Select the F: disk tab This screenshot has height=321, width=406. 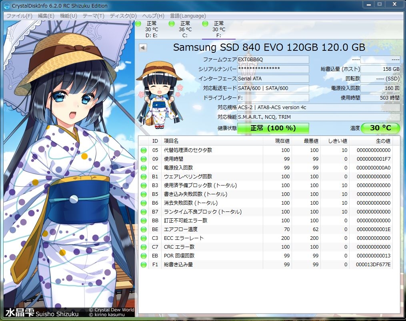pos(219,29)
